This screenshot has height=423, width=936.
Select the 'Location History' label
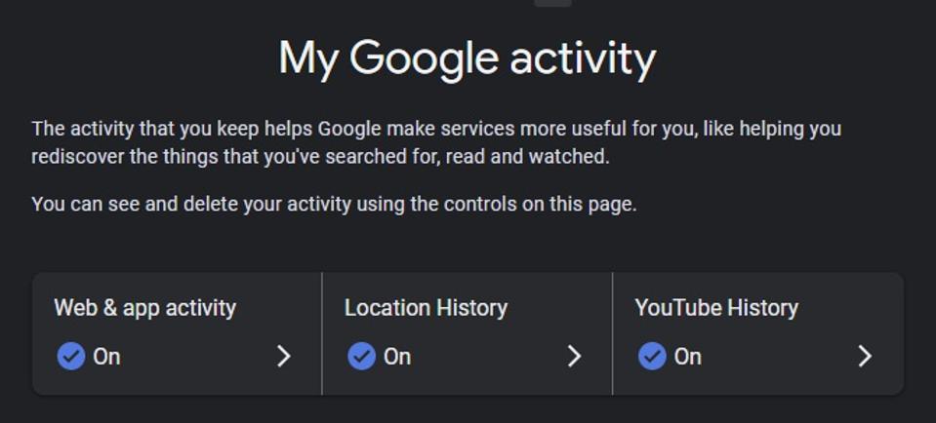426,308
